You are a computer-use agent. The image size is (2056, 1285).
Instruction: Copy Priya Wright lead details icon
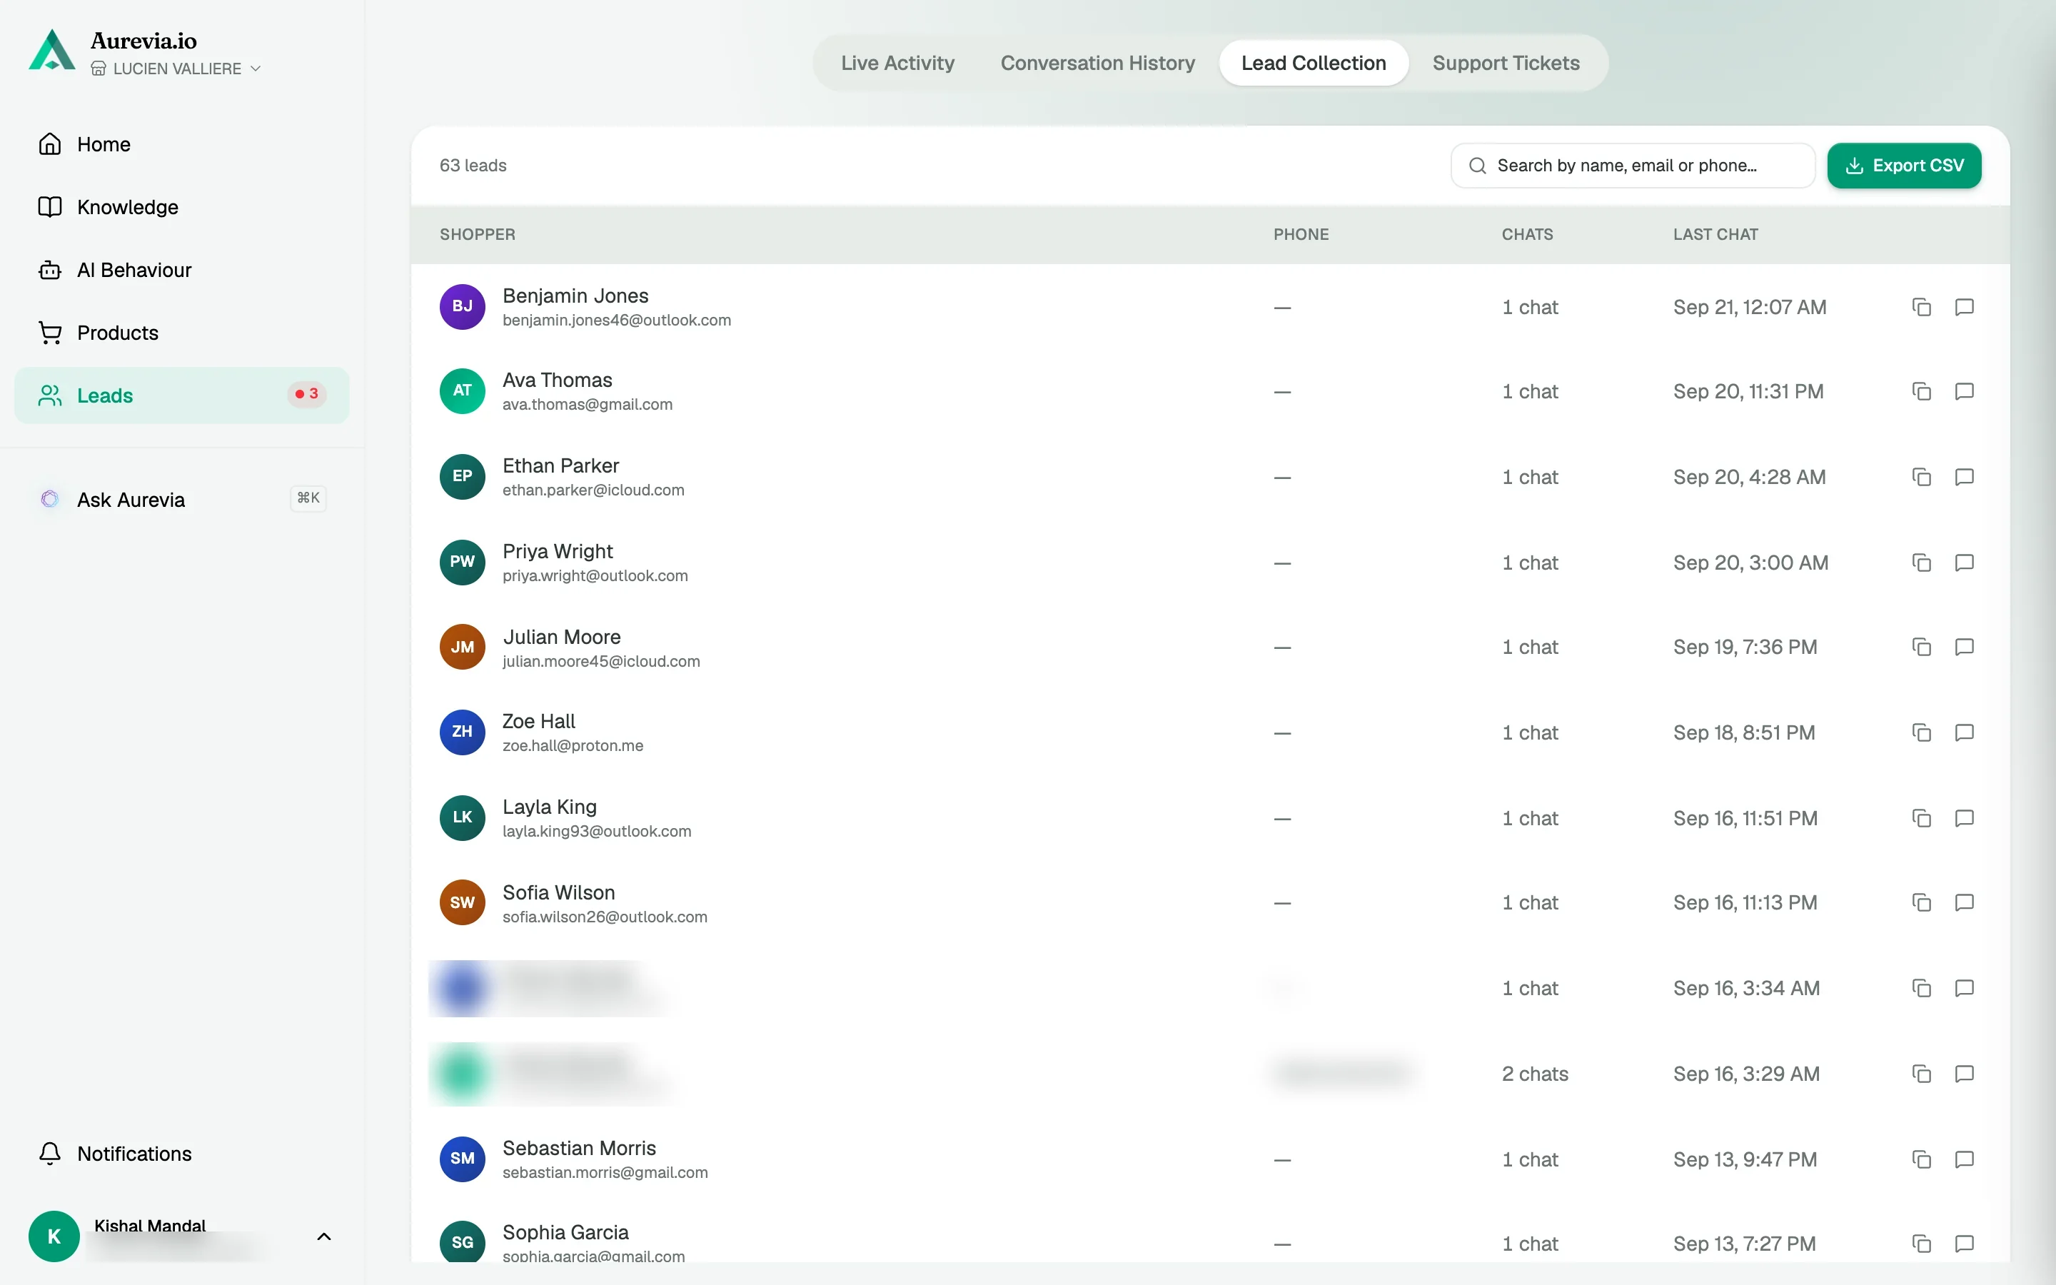[1921, 563]
